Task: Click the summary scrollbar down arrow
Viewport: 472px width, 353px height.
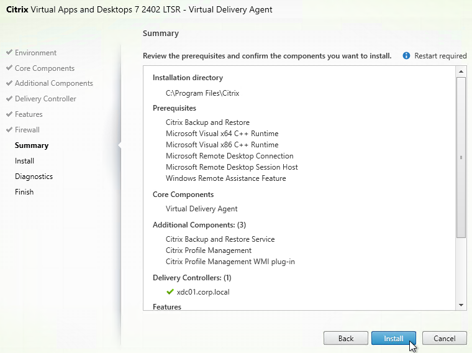Action: (x=461, y=305)
